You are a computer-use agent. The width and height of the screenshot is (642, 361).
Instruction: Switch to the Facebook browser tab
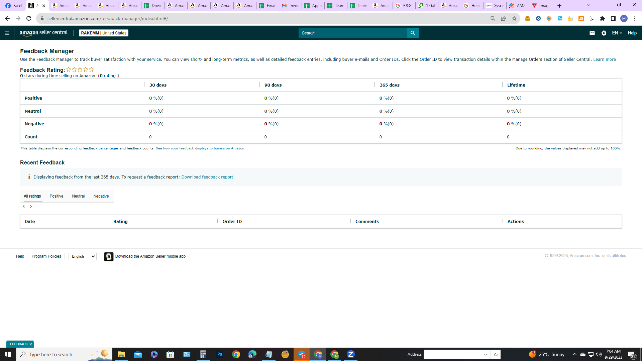click(x=13, y=6)
